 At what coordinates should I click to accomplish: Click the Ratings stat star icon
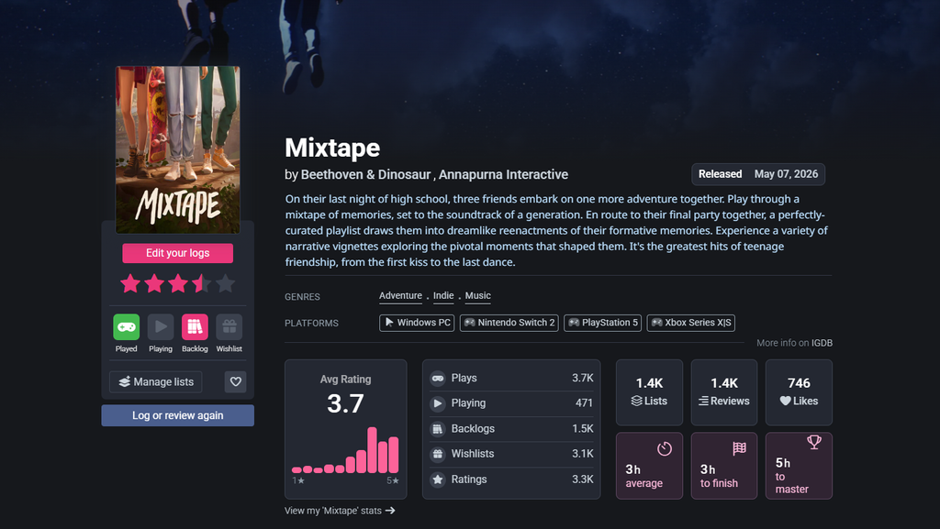pos(438,479)
